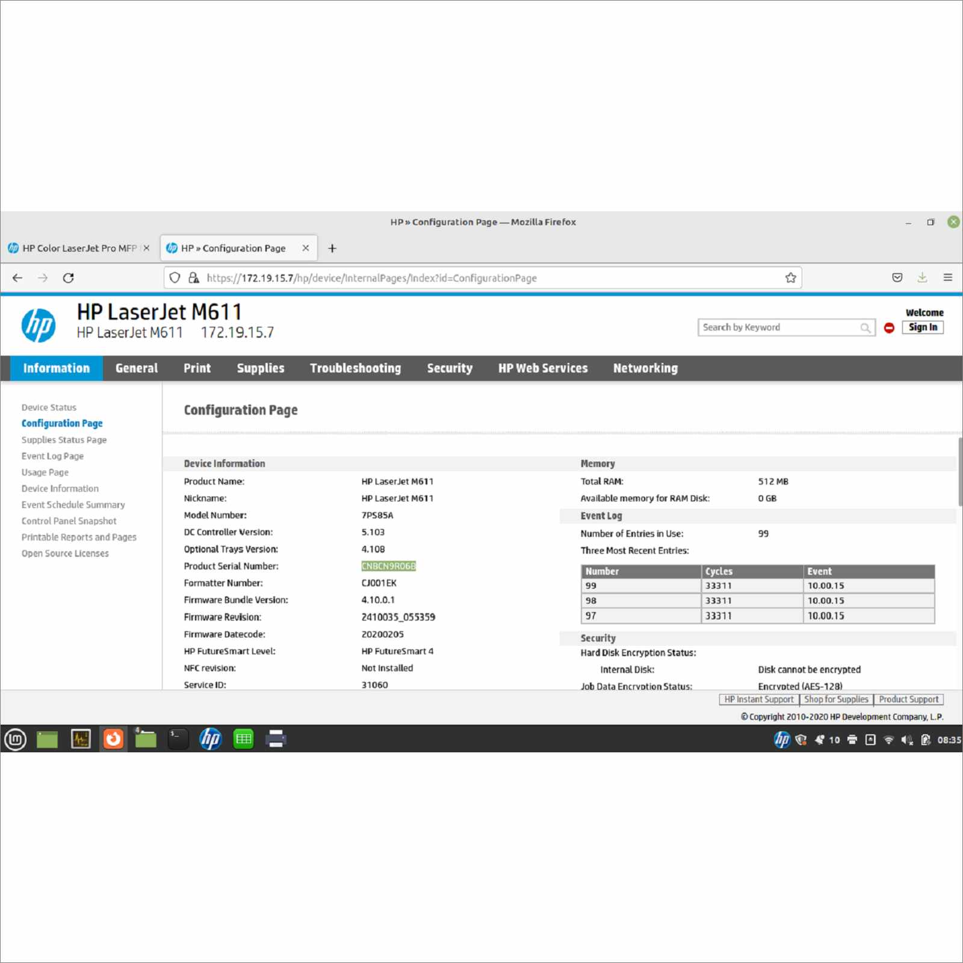Open the Firefox hamburger menu
The height and width of the screenshot is (963, 963).
click(948, 277)
